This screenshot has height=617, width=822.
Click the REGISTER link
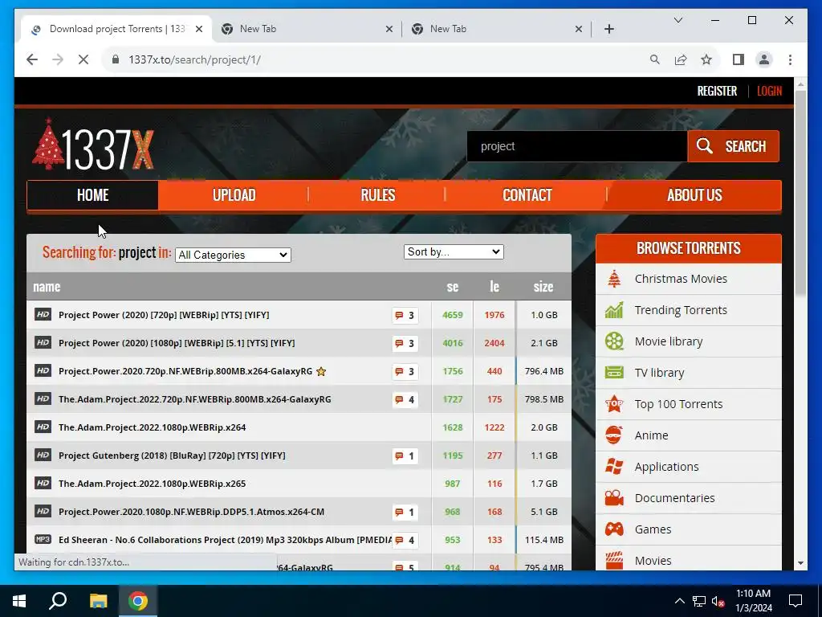click(x=717, y=92)
